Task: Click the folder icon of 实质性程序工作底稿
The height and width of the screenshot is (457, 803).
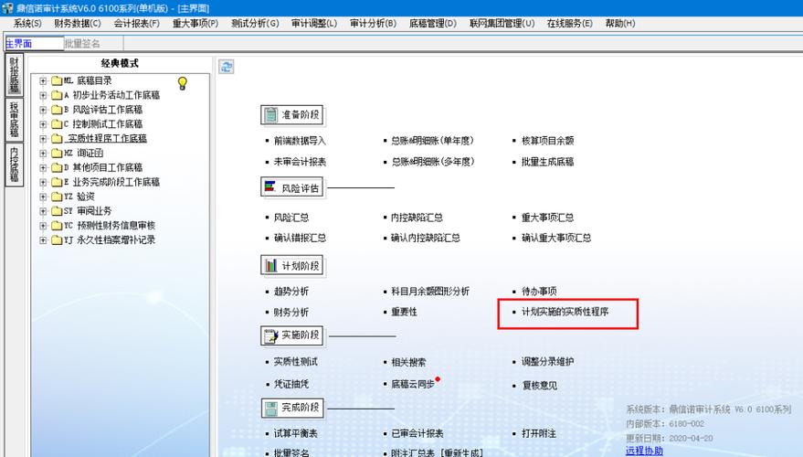Action: pos(57,139)
